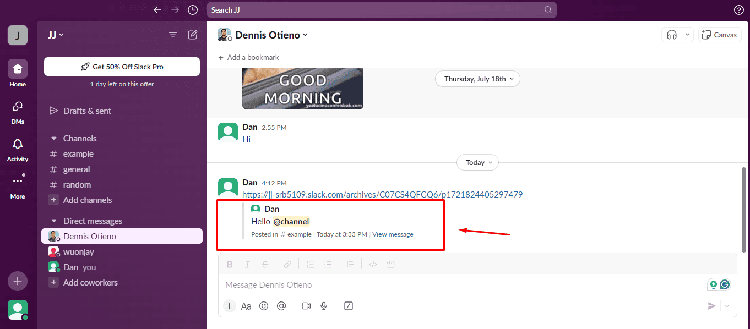This screenshot has width=750, height=329.
Task: Open the Today date dropdown
Action: point(477,162)
